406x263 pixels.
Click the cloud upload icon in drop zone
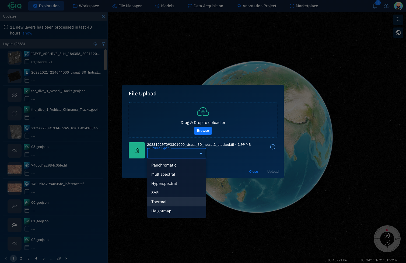[203, 112]
